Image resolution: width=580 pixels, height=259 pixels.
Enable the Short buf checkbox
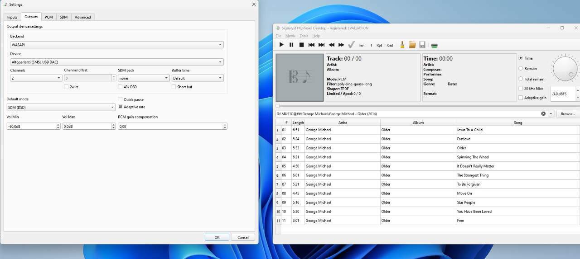(174, 87)
